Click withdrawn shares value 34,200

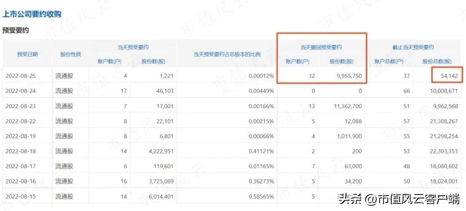(x=353, y=181)
